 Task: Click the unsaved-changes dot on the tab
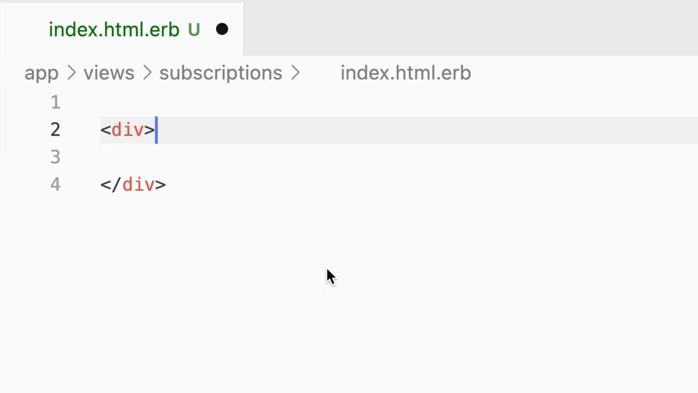click(222, 29)
